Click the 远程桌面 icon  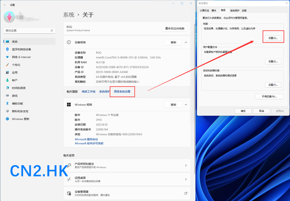click(69, 179)
